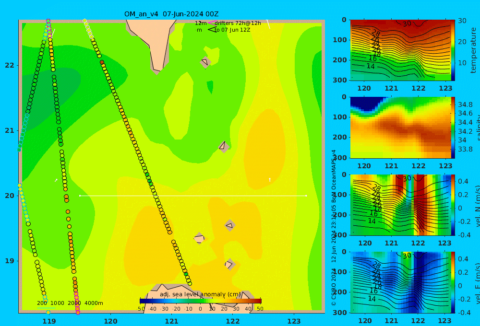The height and width of the screenshot is (326, 480).
Task: Click the -0.4 tick on vel. E colorbar
Action: tap(463, 312)
